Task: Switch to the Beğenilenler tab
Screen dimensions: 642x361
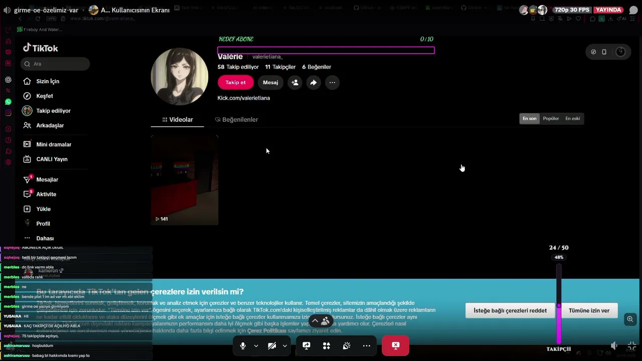Action: [236, 120]
